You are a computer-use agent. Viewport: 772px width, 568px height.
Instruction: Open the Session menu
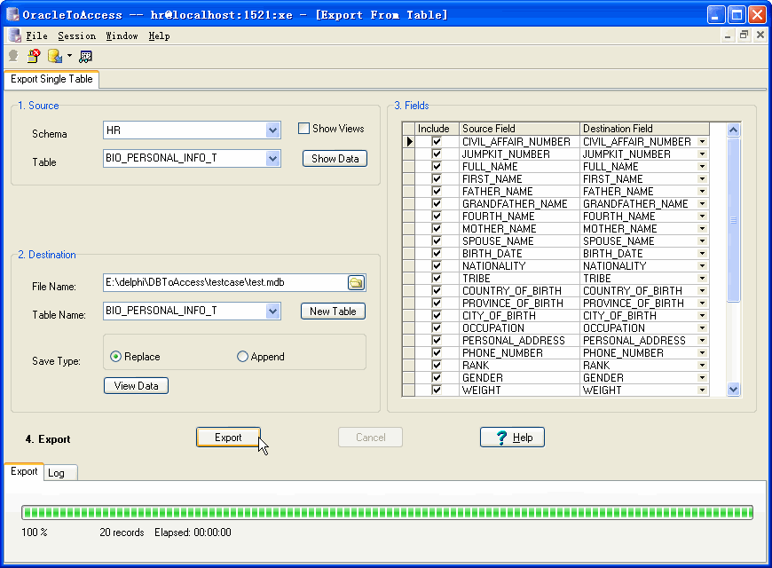[x=77, y=35]
